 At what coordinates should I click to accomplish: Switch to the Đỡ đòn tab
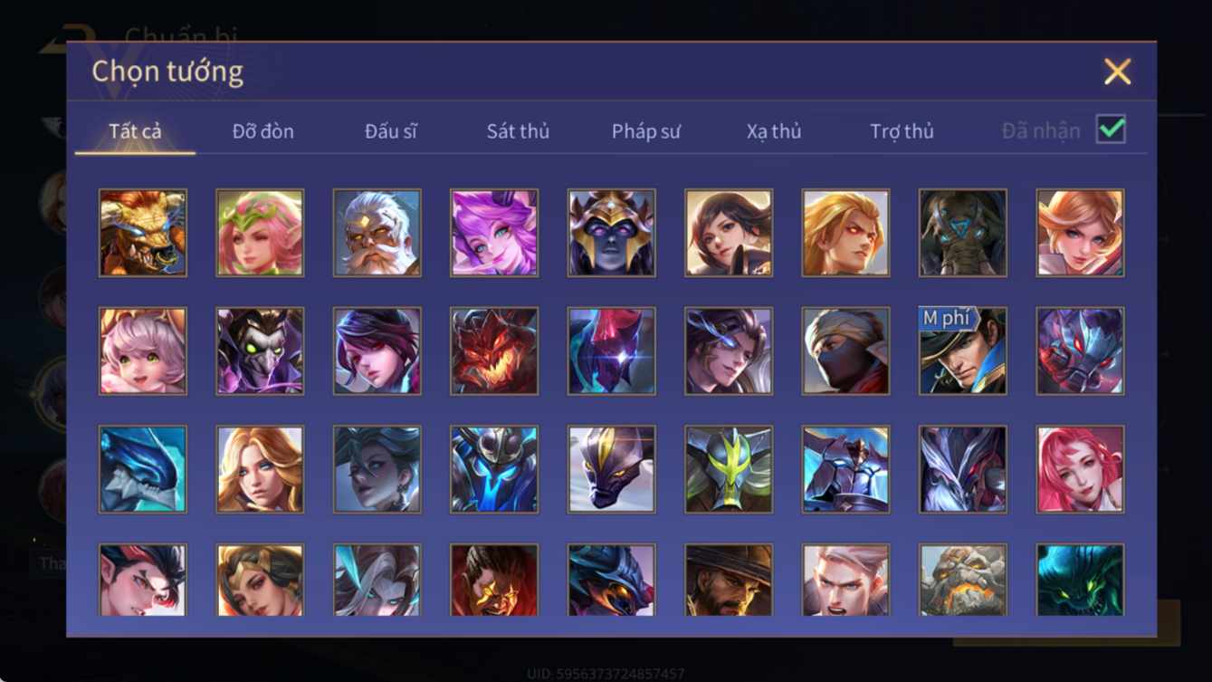[x=263, y=131]
